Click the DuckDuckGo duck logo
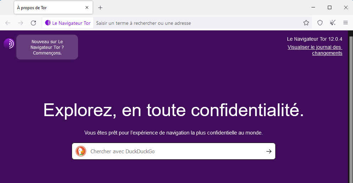 81,151
